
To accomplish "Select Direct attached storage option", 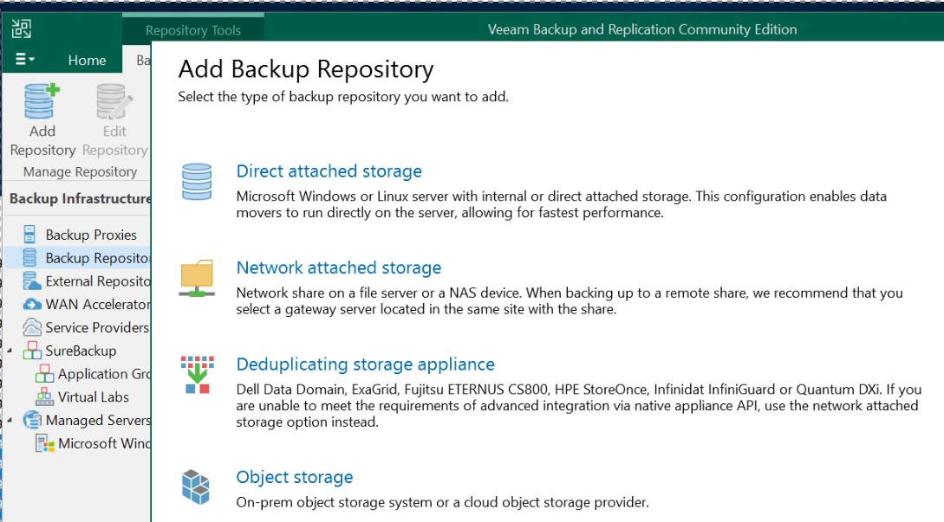I will [x=329, y=171].
